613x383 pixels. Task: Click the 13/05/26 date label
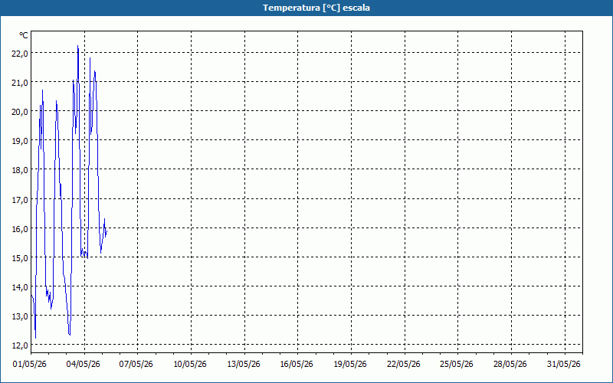244,365
